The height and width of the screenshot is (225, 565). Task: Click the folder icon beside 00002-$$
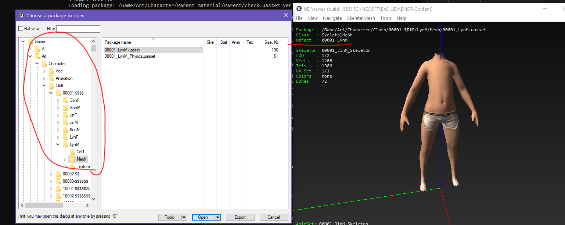58,174
